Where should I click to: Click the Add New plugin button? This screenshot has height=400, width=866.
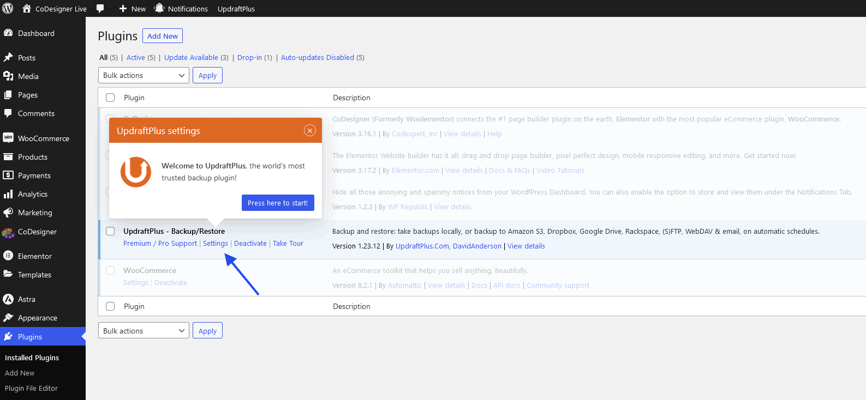[x=163, y=36]
